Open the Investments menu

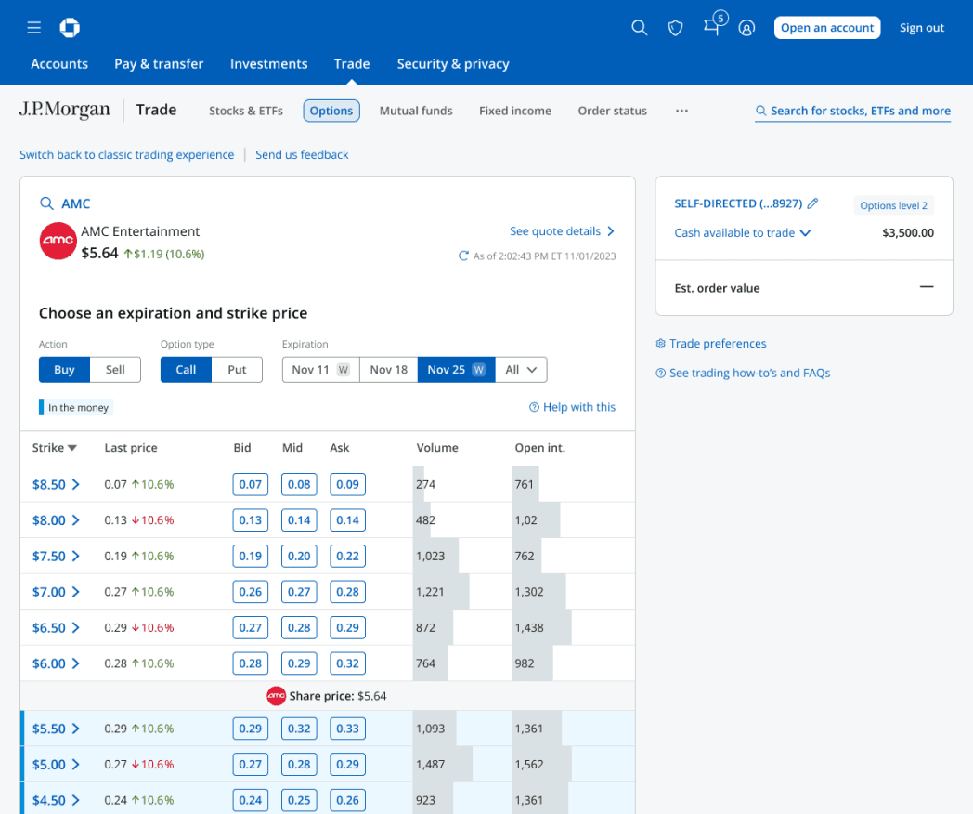click(268, 64)
